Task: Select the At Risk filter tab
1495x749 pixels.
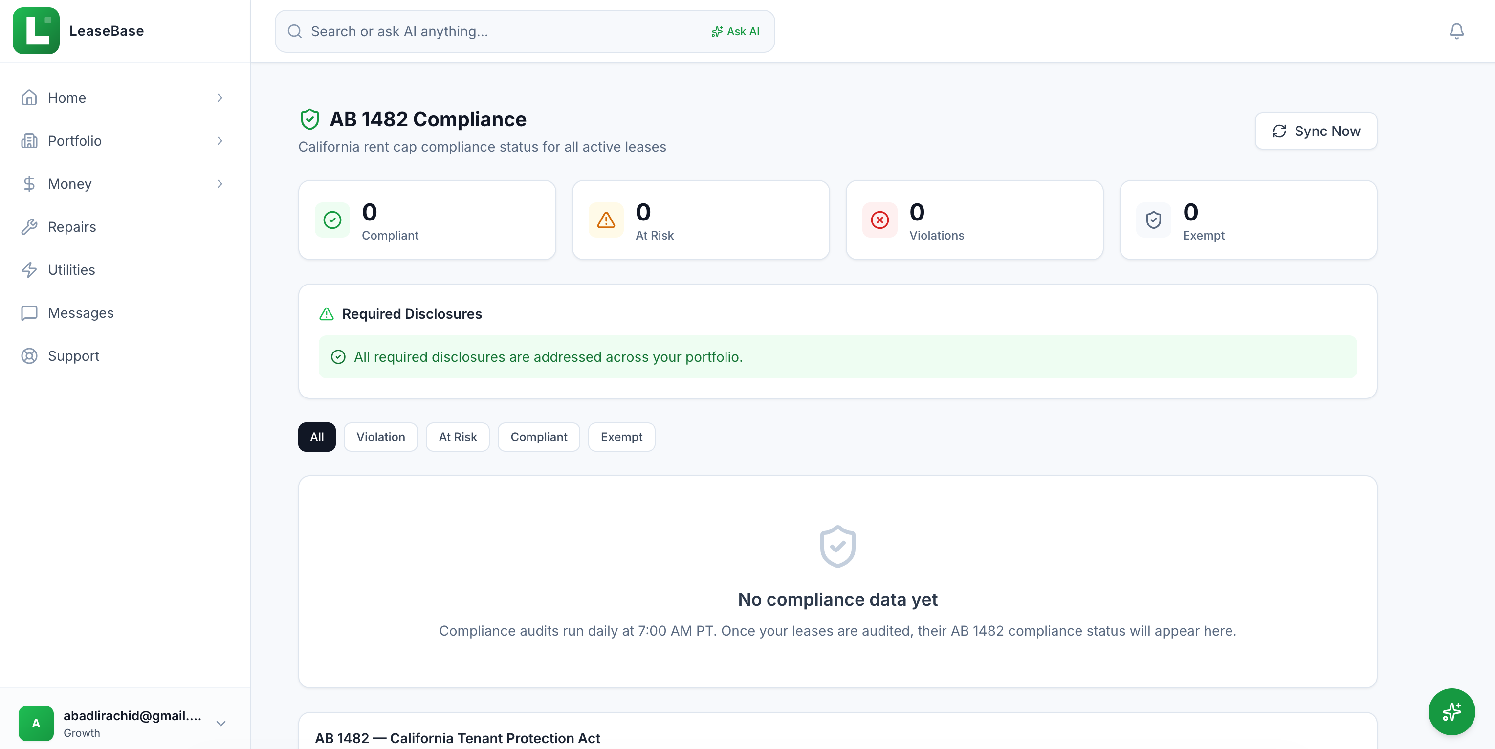Action: [x=457, y=437]
